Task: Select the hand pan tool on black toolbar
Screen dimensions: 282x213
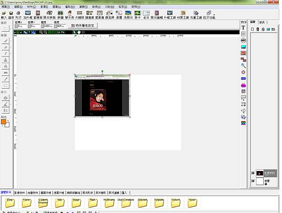Action: coord(79,33)
